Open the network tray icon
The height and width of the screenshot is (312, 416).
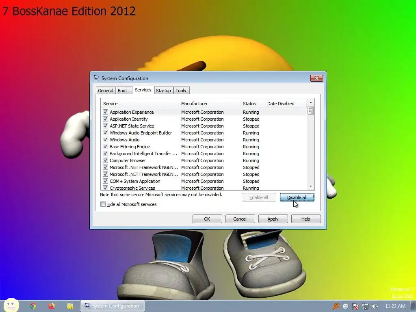[365, 306]
